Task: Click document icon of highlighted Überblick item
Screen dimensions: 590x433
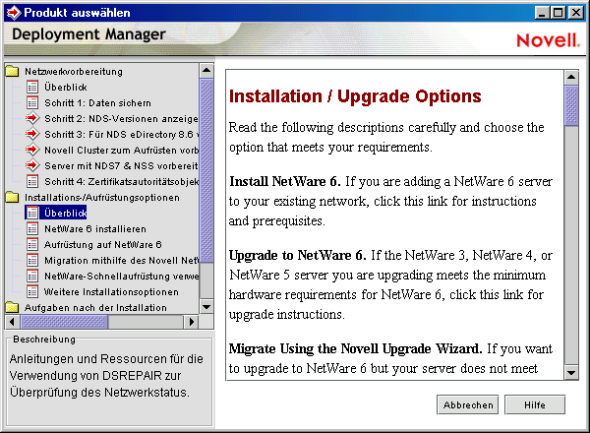Action: (x=32, y=213)
